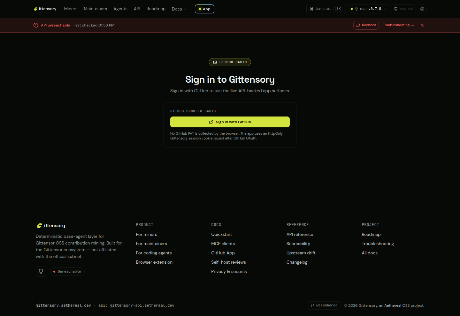Open the mcp v0.7.0 version dropdown
This screenshot has width=460, height=316.
[368, 9]
